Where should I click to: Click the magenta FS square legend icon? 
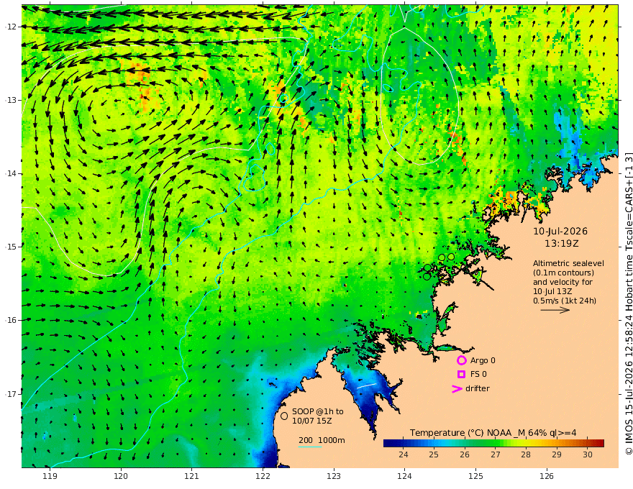point(461,374)
